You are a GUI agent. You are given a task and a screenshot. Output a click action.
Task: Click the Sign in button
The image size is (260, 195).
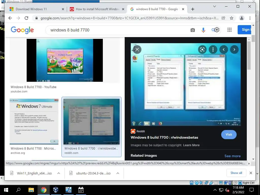(x=245, y=30)
